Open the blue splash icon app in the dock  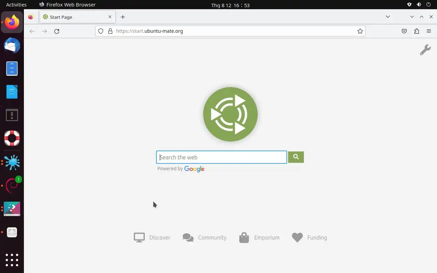point(12,162)
